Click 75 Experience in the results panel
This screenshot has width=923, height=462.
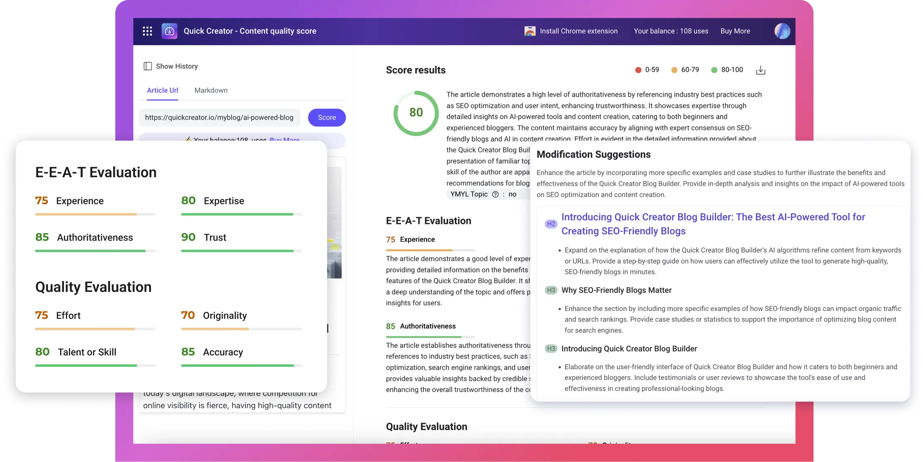tap(410, 239)
